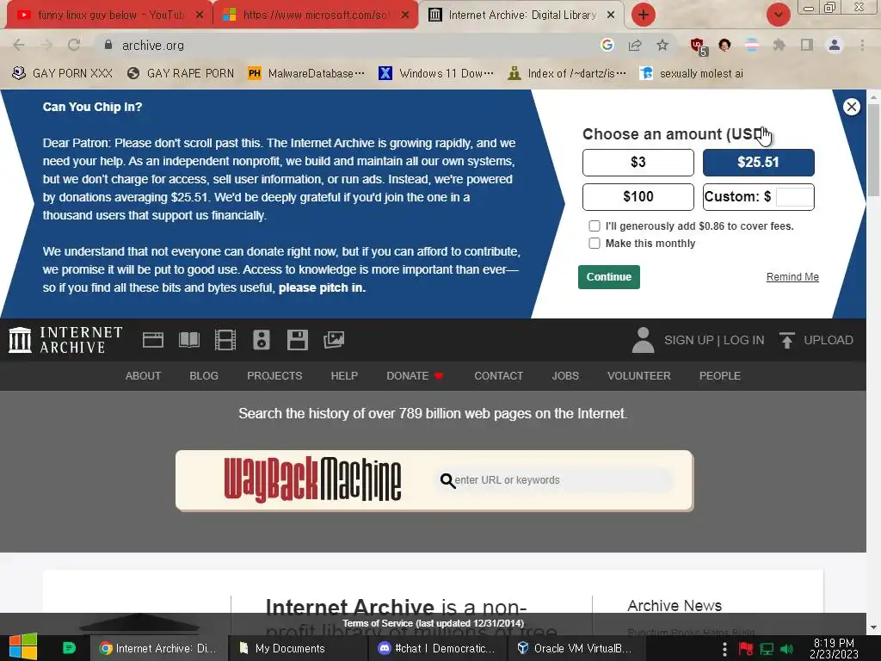The width and height of the screenshot is (881, 661).
Task: Open the Books texts icon
Action: [188, 340]
